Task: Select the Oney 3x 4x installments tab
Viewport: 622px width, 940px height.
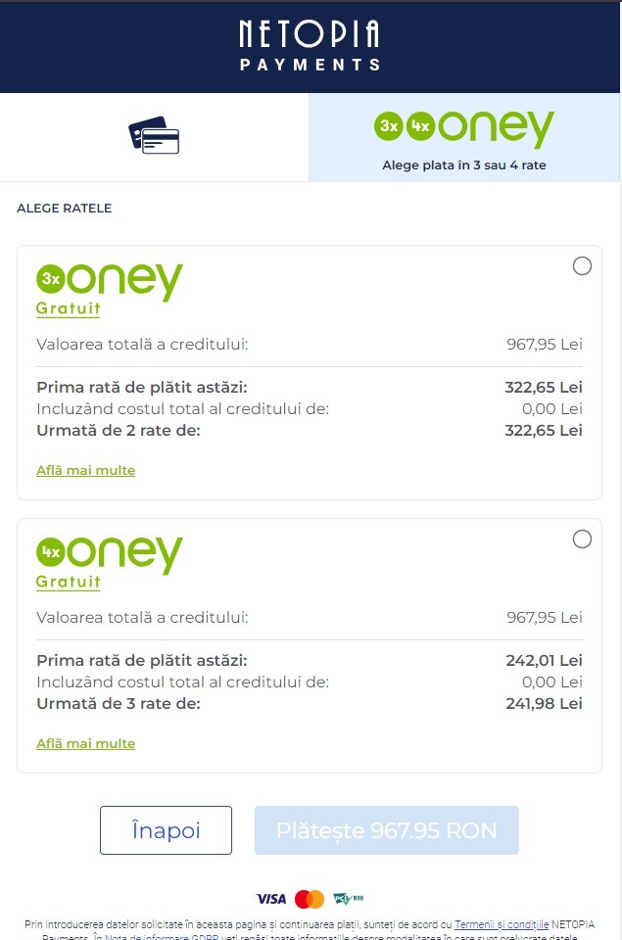Action: coord(464,137)
